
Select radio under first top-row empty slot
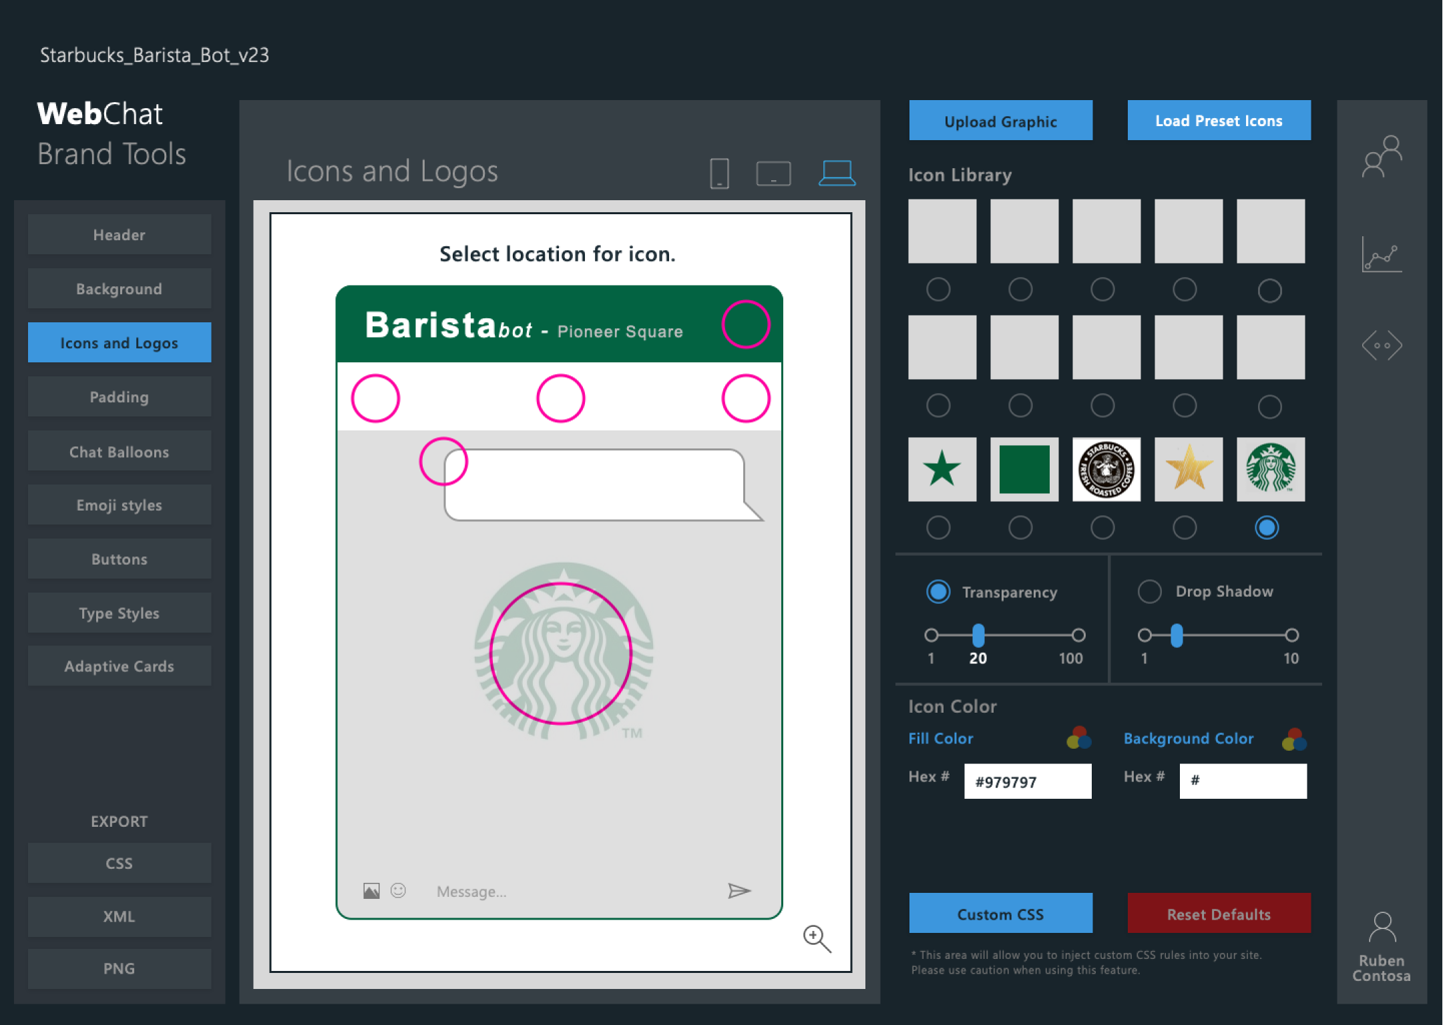(938, 290)
